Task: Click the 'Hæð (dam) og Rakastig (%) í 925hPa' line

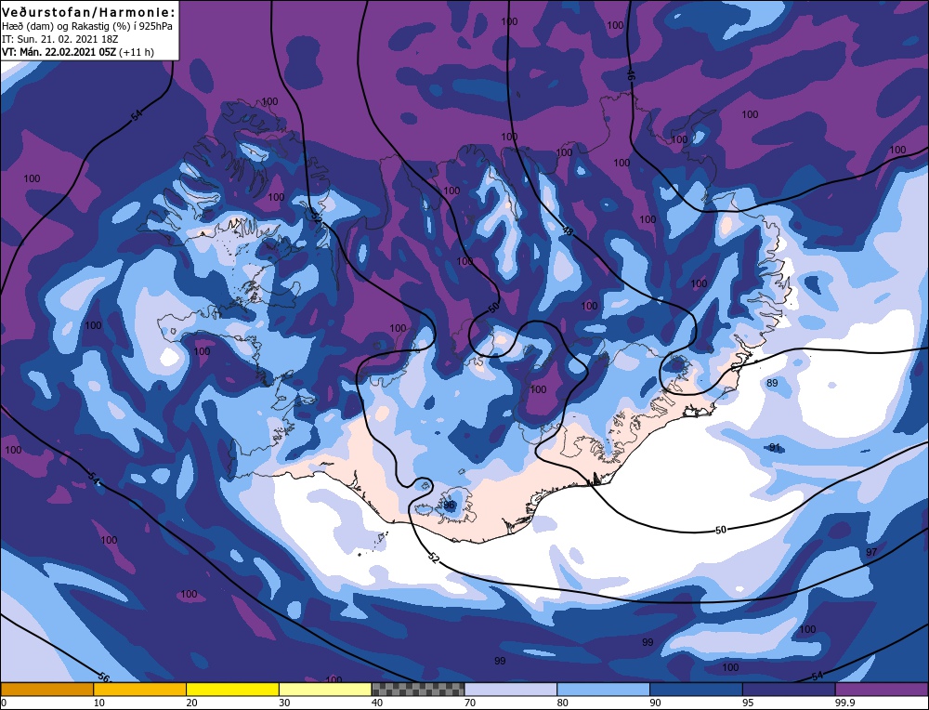Action: coord(87,26)
